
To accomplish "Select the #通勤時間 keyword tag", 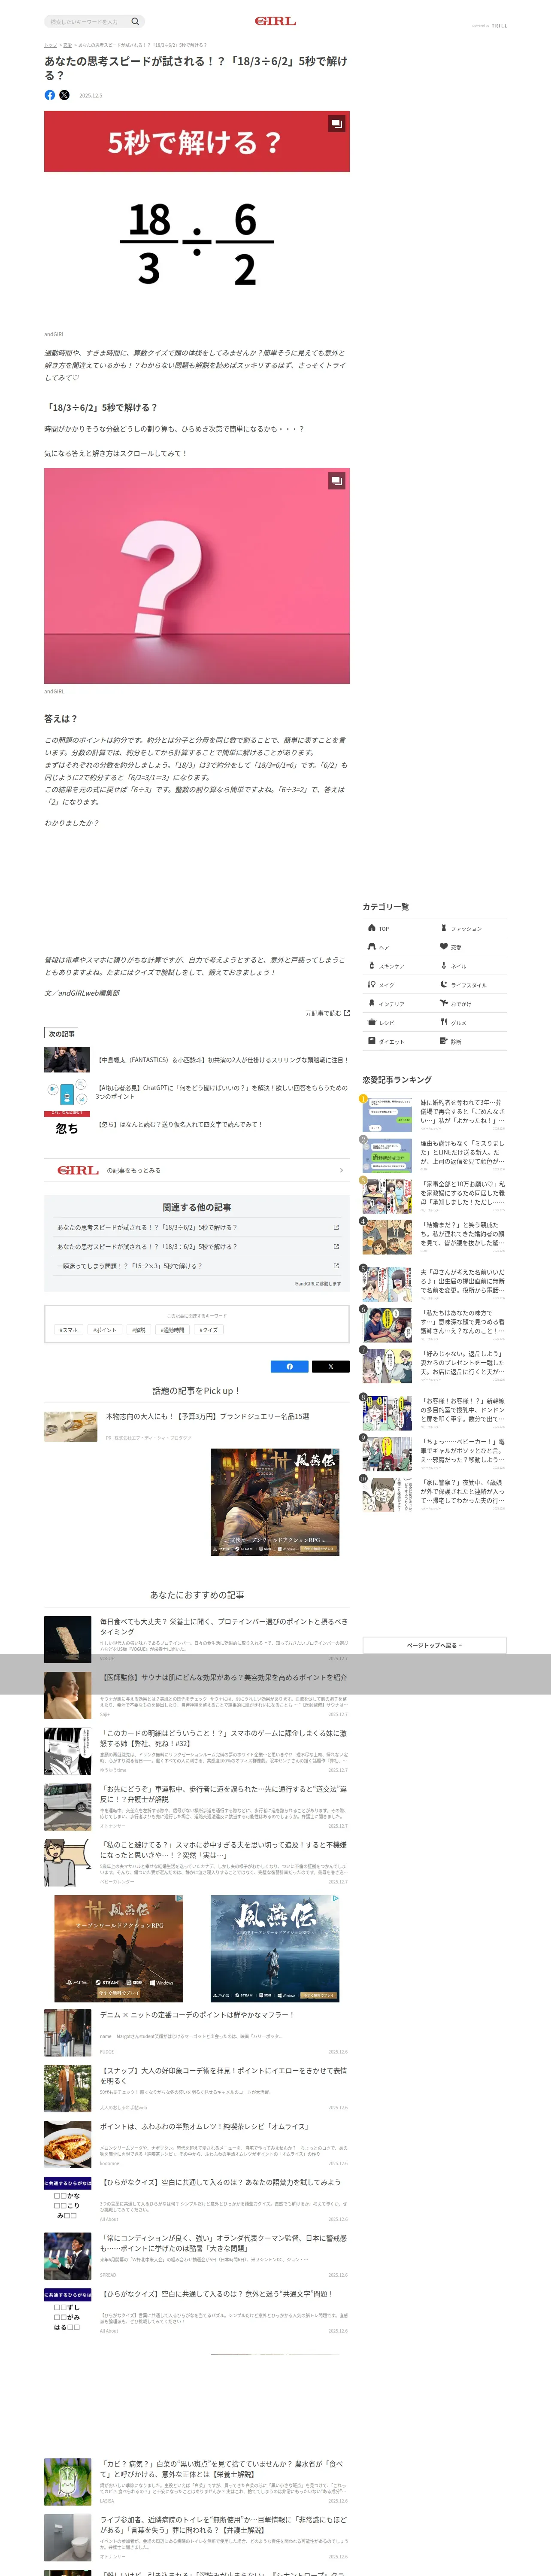I will 173,1330.
